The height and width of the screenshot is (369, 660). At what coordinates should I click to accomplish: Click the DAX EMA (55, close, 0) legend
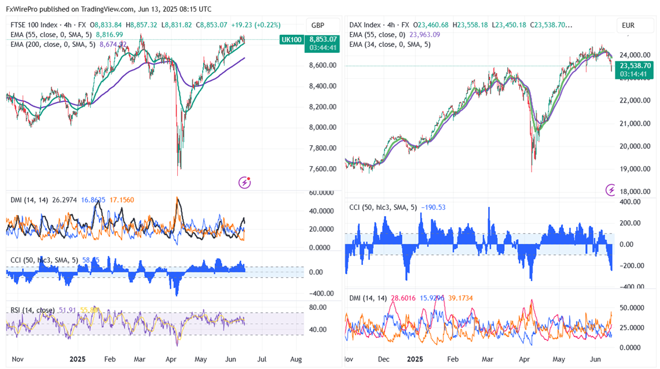(377, 35)
